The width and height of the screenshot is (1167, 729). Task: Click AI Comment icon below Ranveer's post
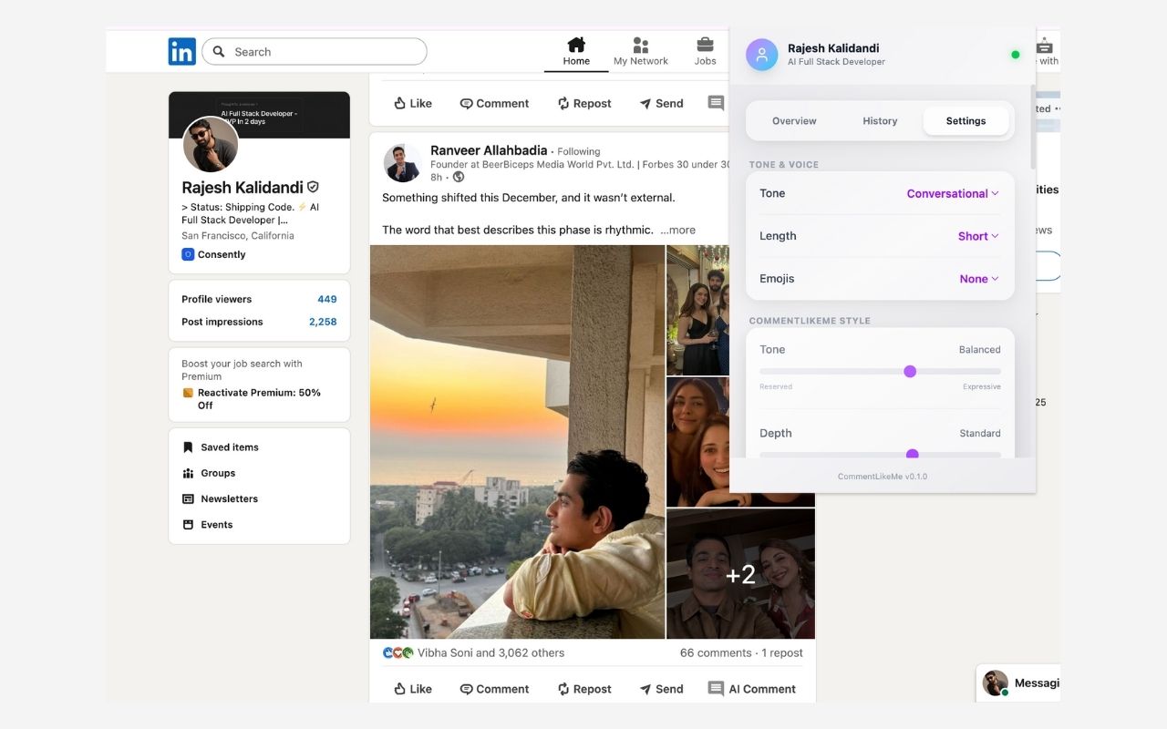(x=717, y=689)
